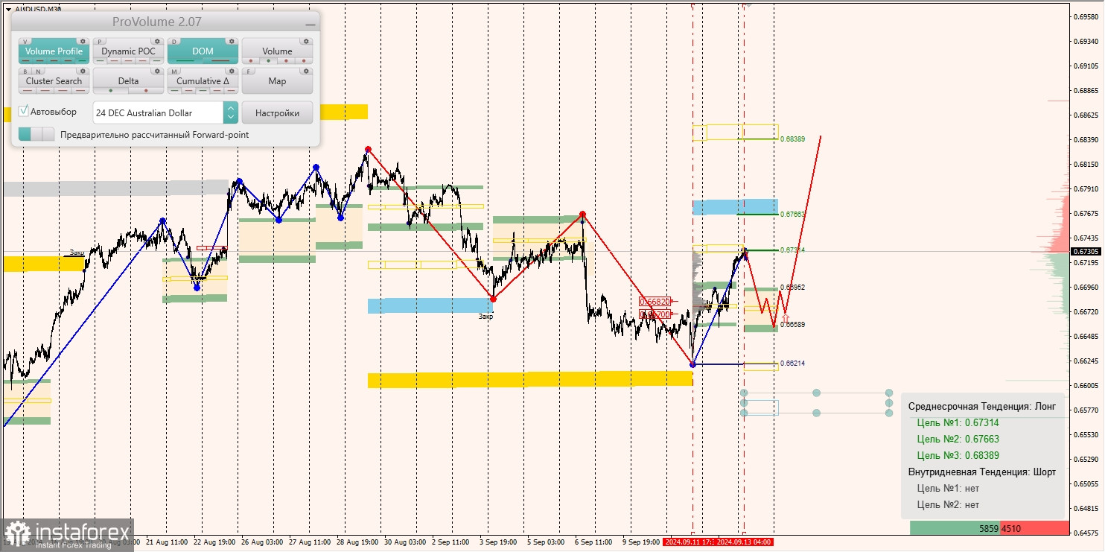Click the instaforex logo
Image resolution: width=1105 pixels, height=552 pixels.
(67, 535)
